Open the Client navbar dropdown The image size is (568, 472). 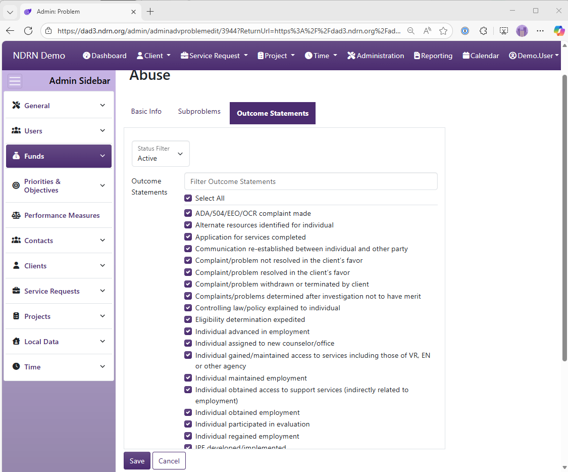coord(153,56)
